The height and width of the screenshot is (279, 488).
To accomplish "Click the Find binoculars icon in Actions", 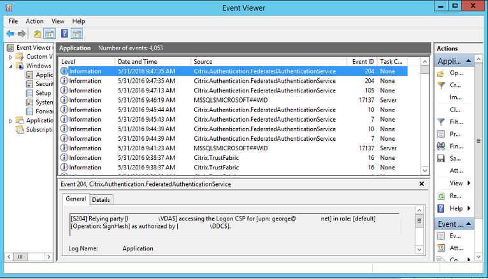I will point(441,146).
